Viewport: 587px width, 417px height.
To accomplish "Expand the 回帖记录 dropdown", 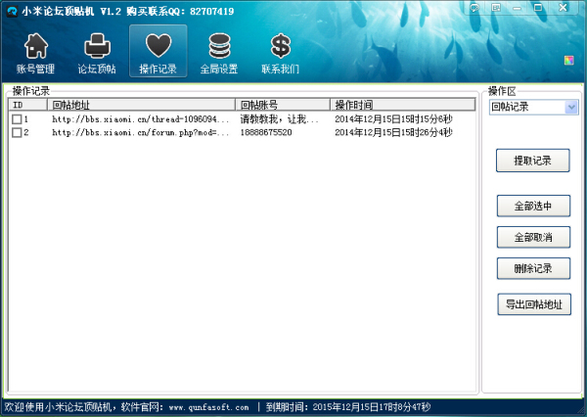I will point(571,107).
